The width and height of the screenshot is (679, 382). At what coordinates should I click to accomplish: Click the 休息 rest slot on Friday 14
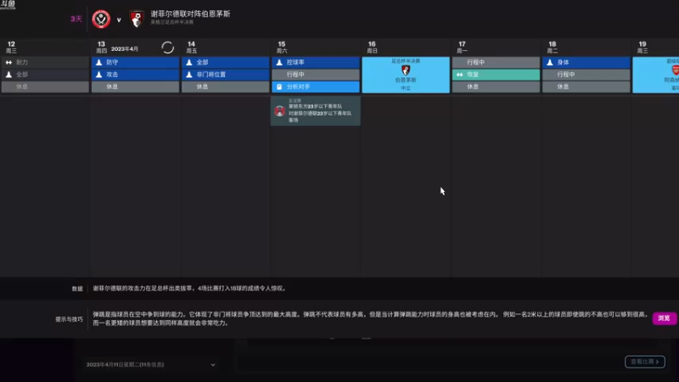(225, 87)
